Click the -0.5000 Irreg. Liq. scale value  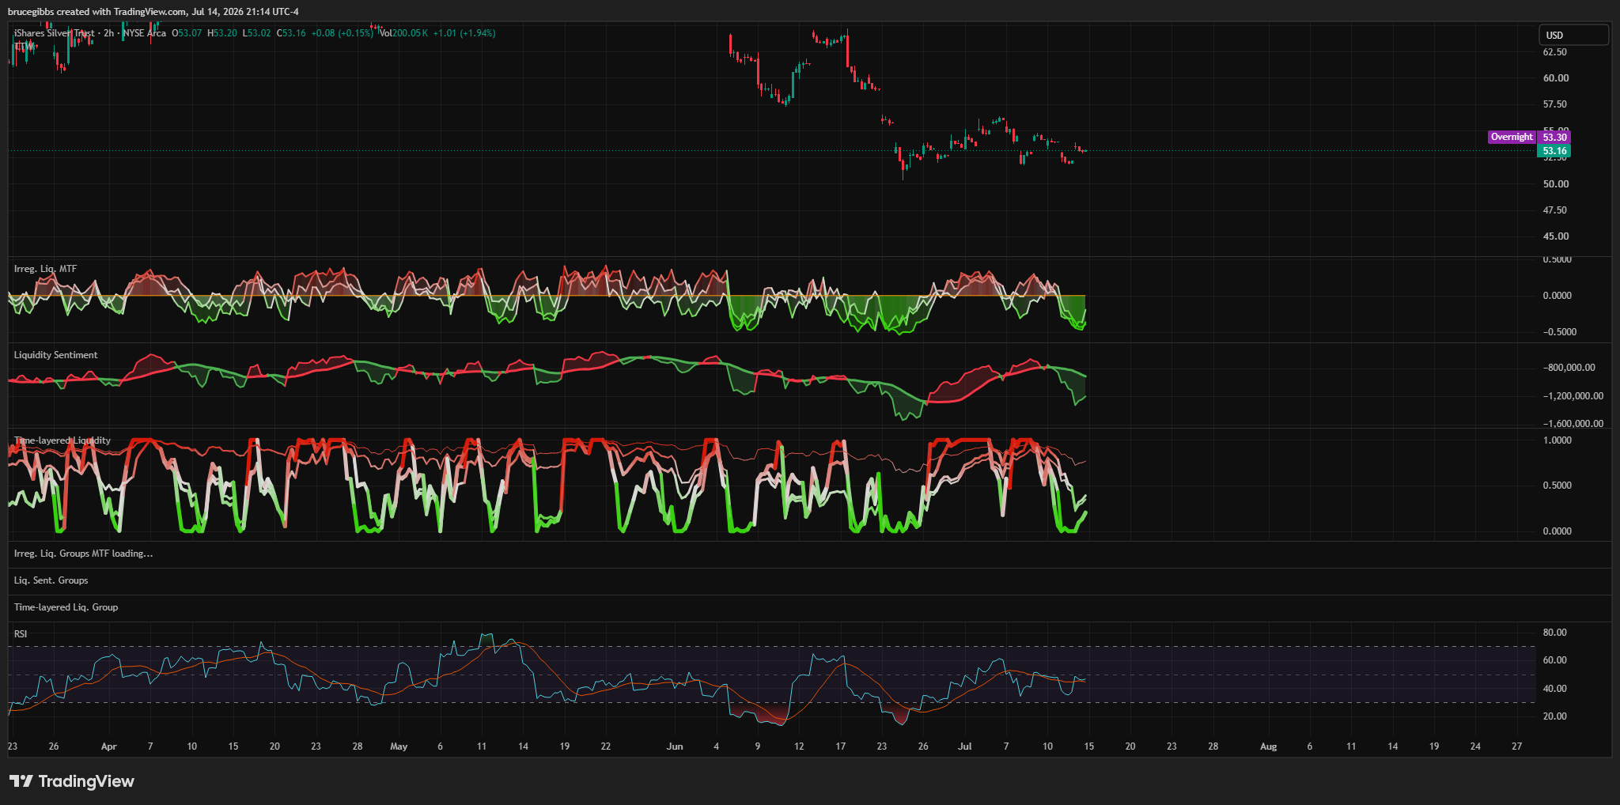[1560, 332]
